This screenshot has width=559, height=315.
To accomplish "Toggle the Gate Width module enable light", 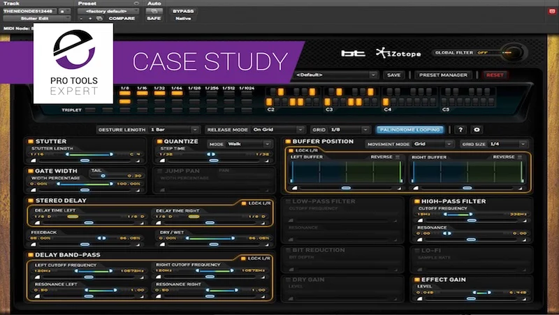I will click(x=31, y=171).
